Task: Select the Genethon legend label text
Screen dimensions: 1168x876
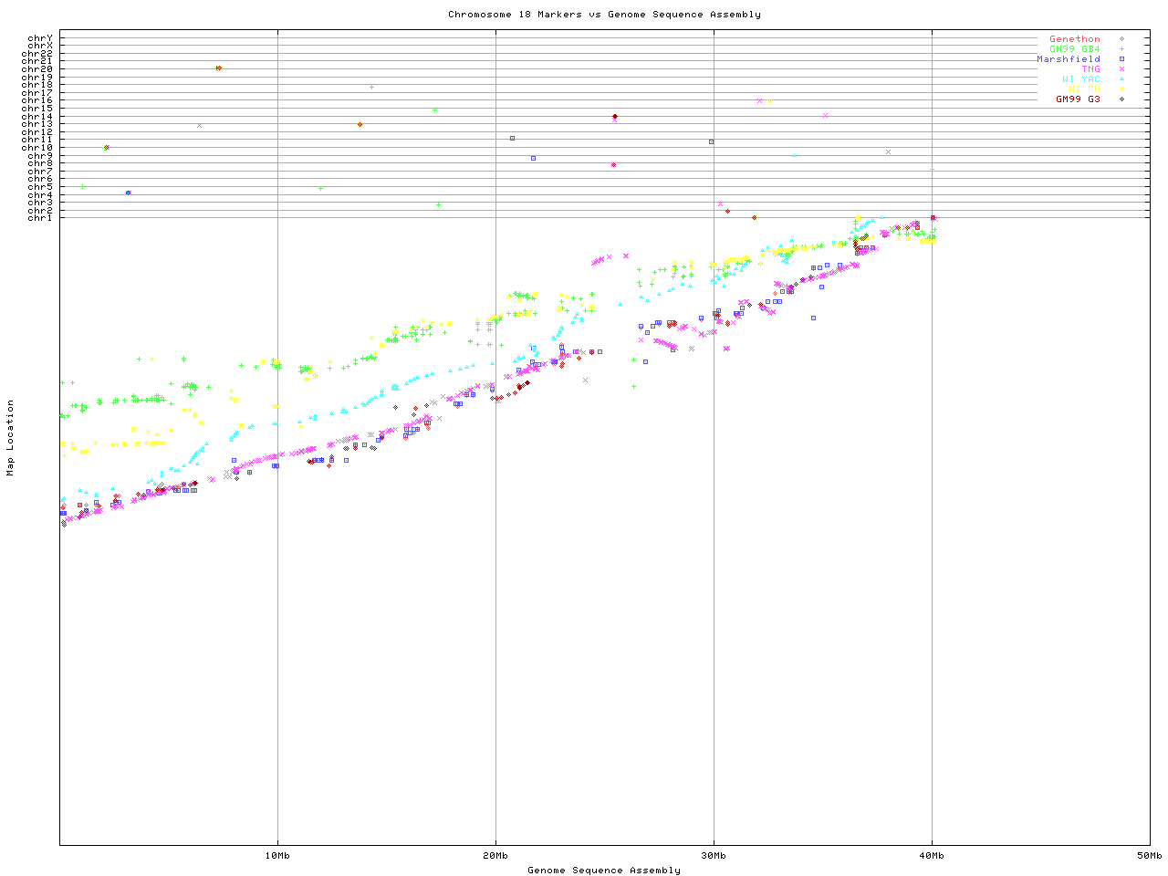Action: coord(1074,39)
